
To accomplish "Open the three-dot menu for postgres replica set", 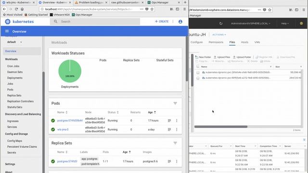I will [x=177, y=161].
